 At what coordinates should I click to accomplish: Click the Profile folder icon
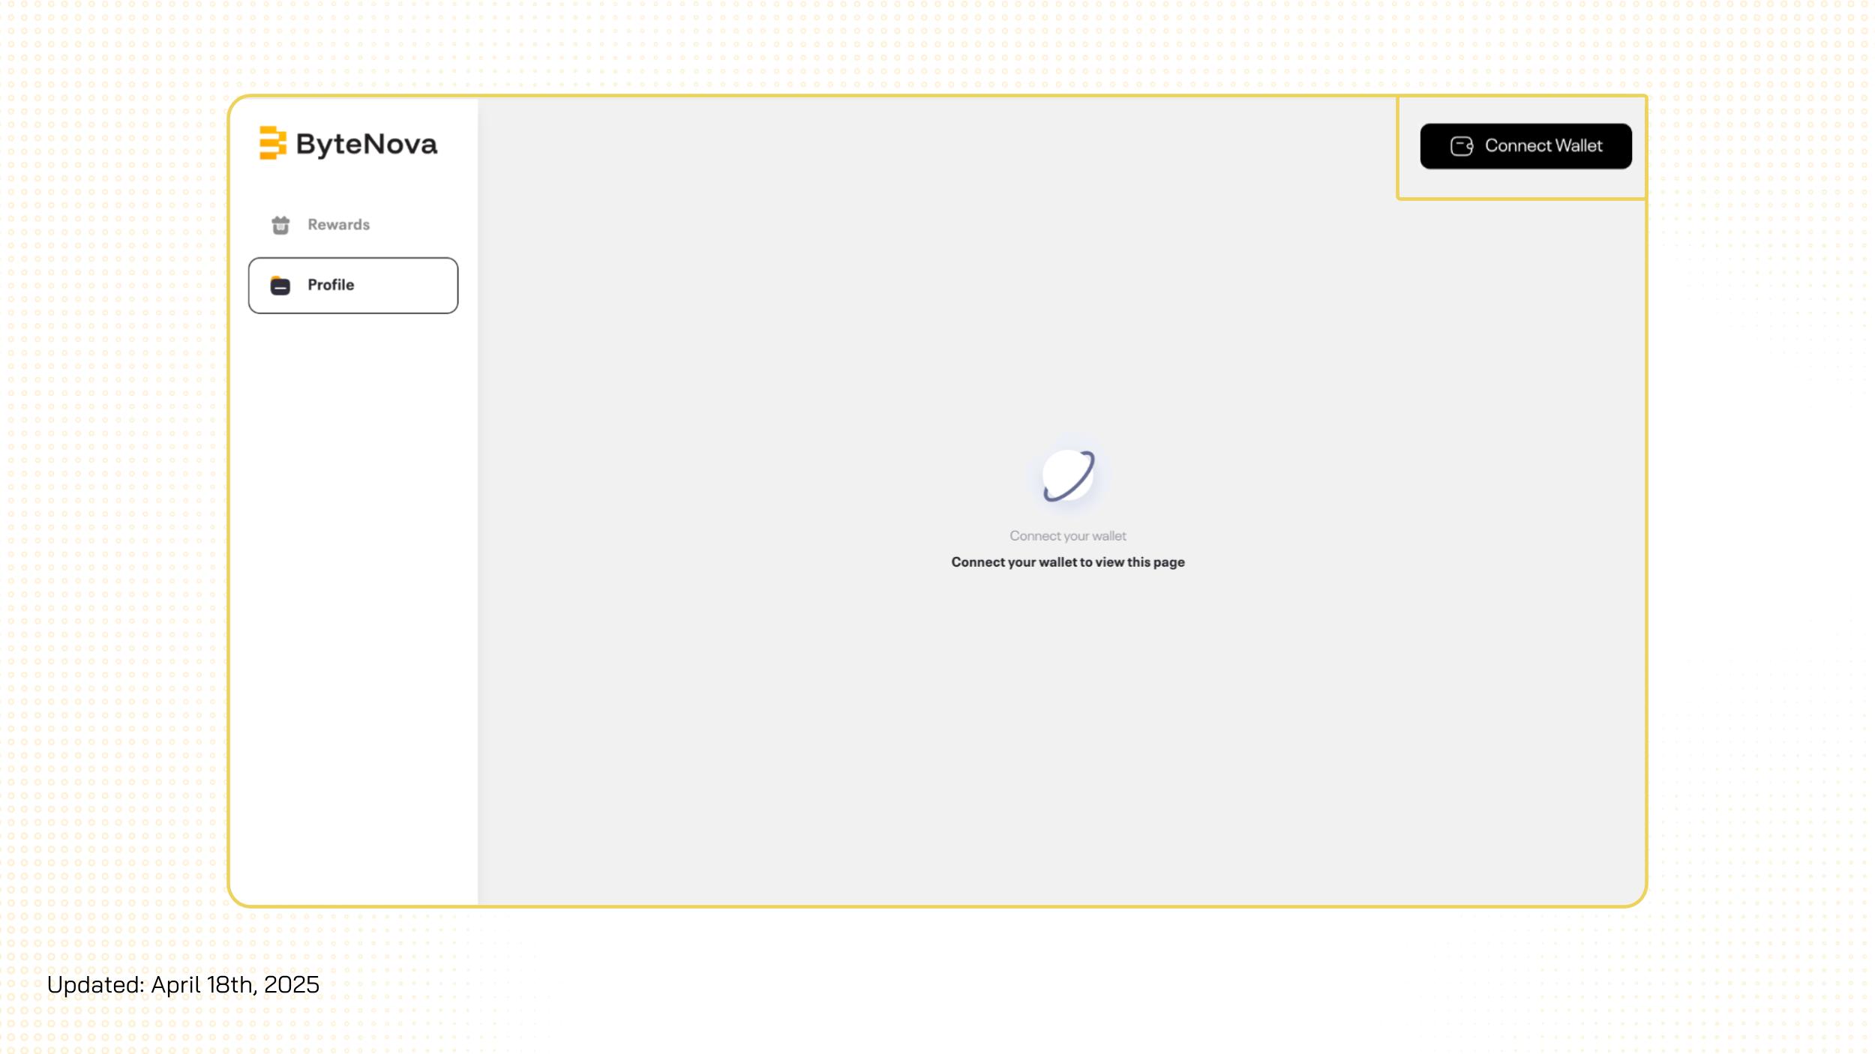click(x=280, y=286)
